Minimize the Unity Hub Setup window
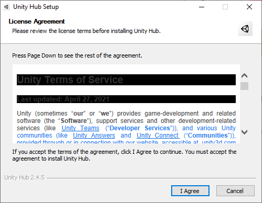262x203 pixels. point(202,7)
